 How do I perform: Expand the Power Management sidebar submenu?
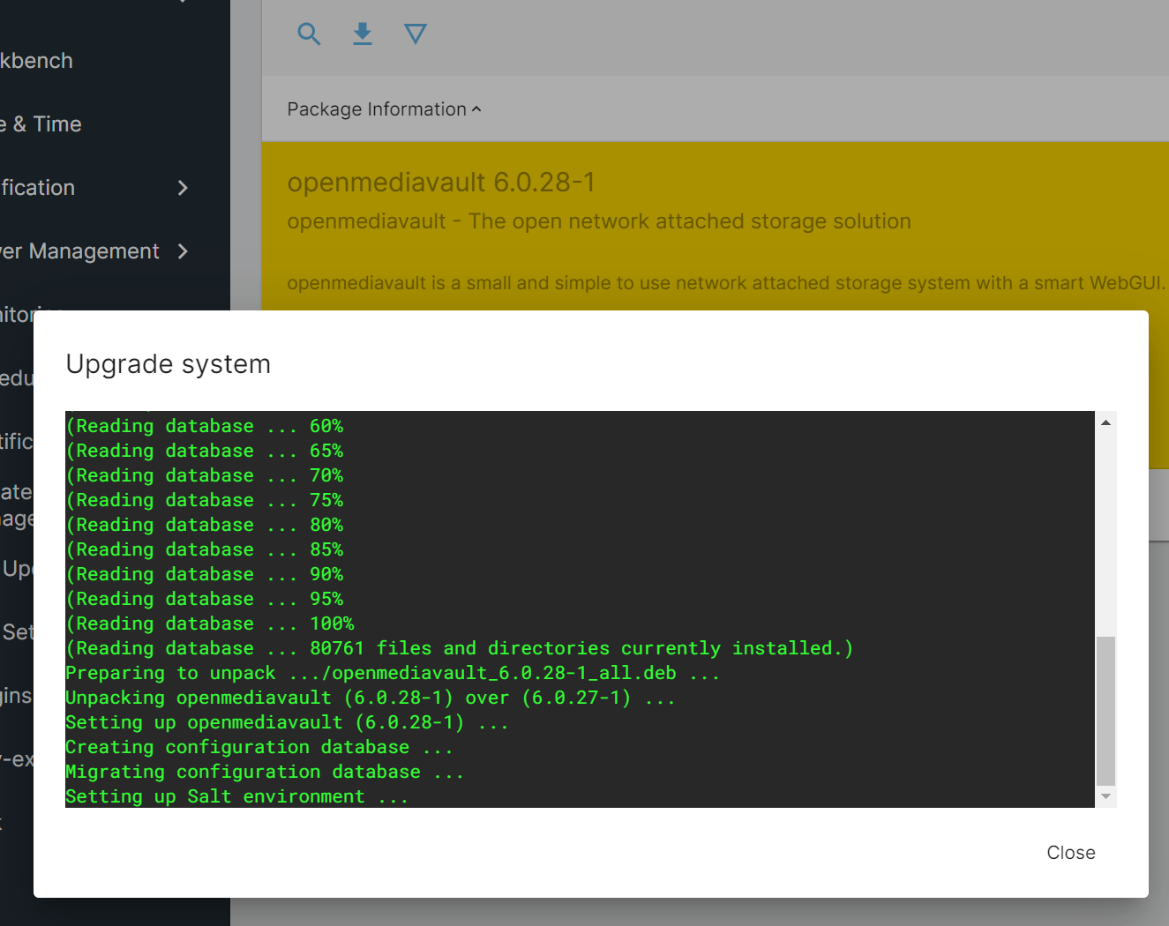click(88, 250)
